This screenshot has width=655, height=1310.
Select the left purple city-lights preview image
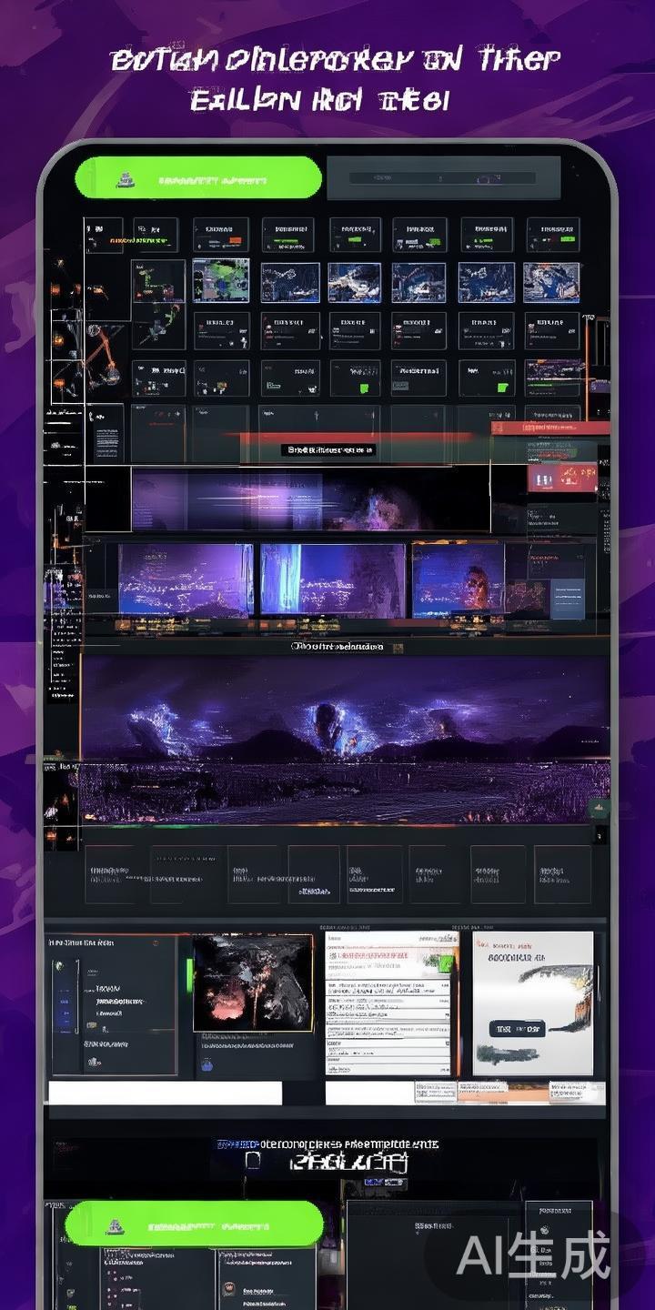click(186, 579)
